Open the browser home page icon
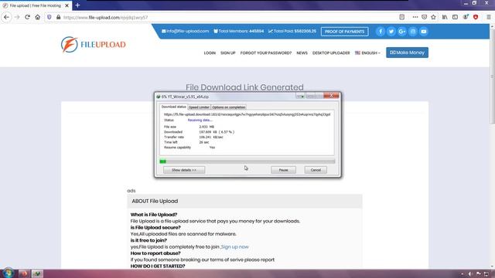 (x=38, y=17)
